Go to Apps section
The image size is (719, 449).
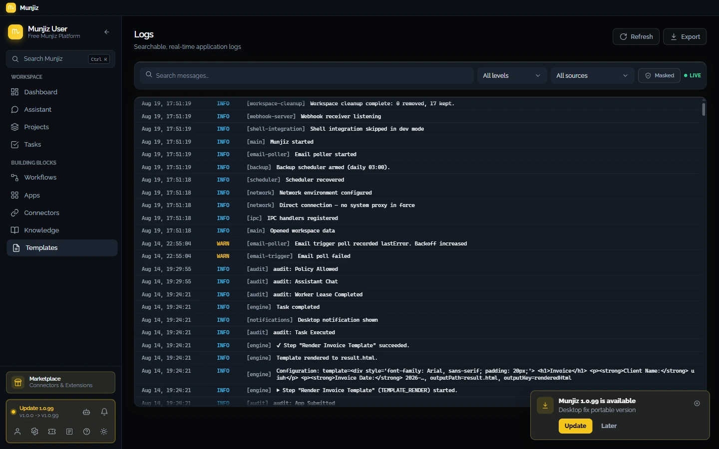tap(61, 195)
